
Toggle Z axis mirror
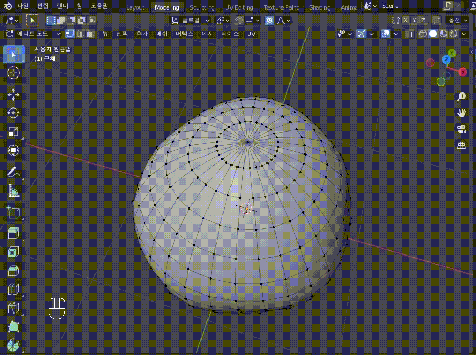tap(423, 20)
